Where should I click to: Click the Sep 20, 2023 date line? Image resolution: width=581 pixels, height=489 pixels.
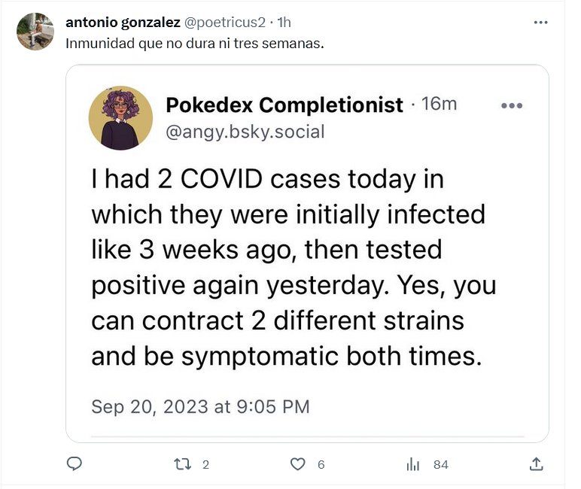point(200,407)
